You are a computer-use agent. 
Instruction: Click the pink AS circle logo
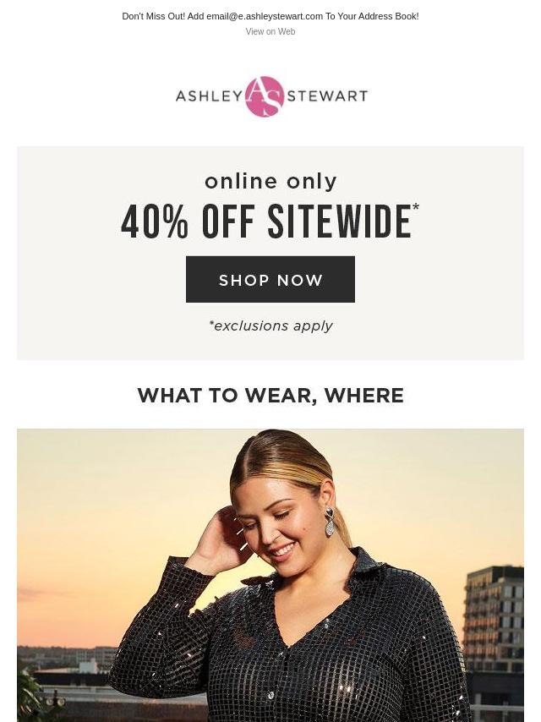265,96
